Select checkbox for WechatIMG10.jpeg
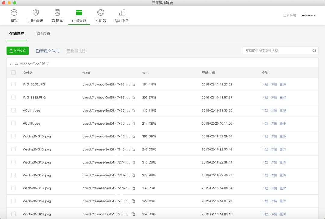Image resolution: width=325 pixels, height=219 pixels. (14, 136)
